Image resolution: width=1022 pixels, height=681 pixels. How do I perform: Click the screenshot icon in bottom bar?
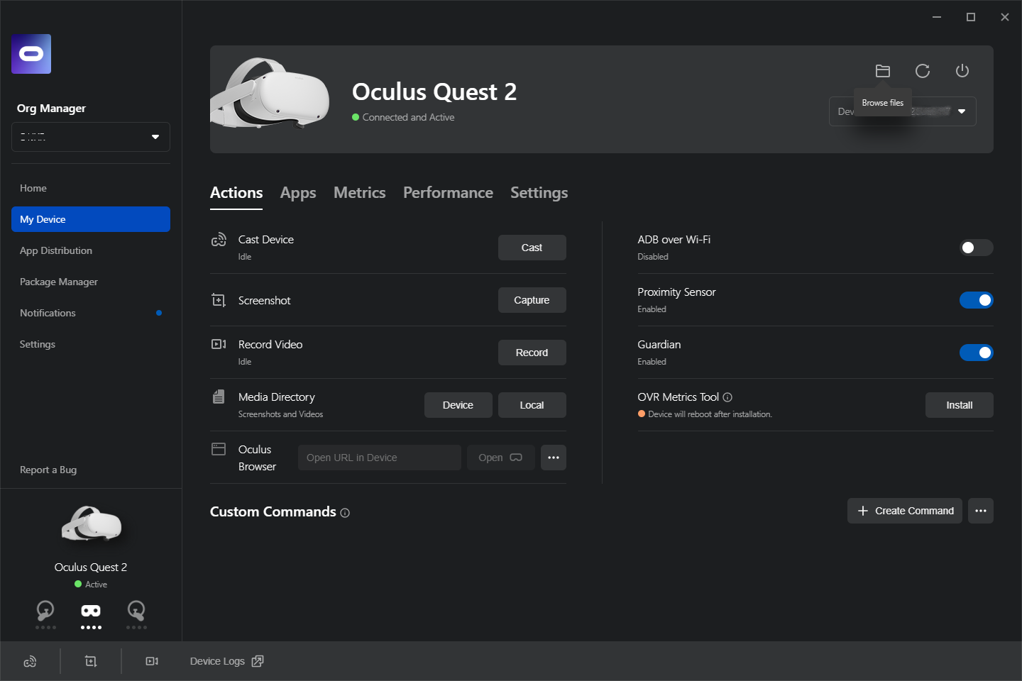91,661
